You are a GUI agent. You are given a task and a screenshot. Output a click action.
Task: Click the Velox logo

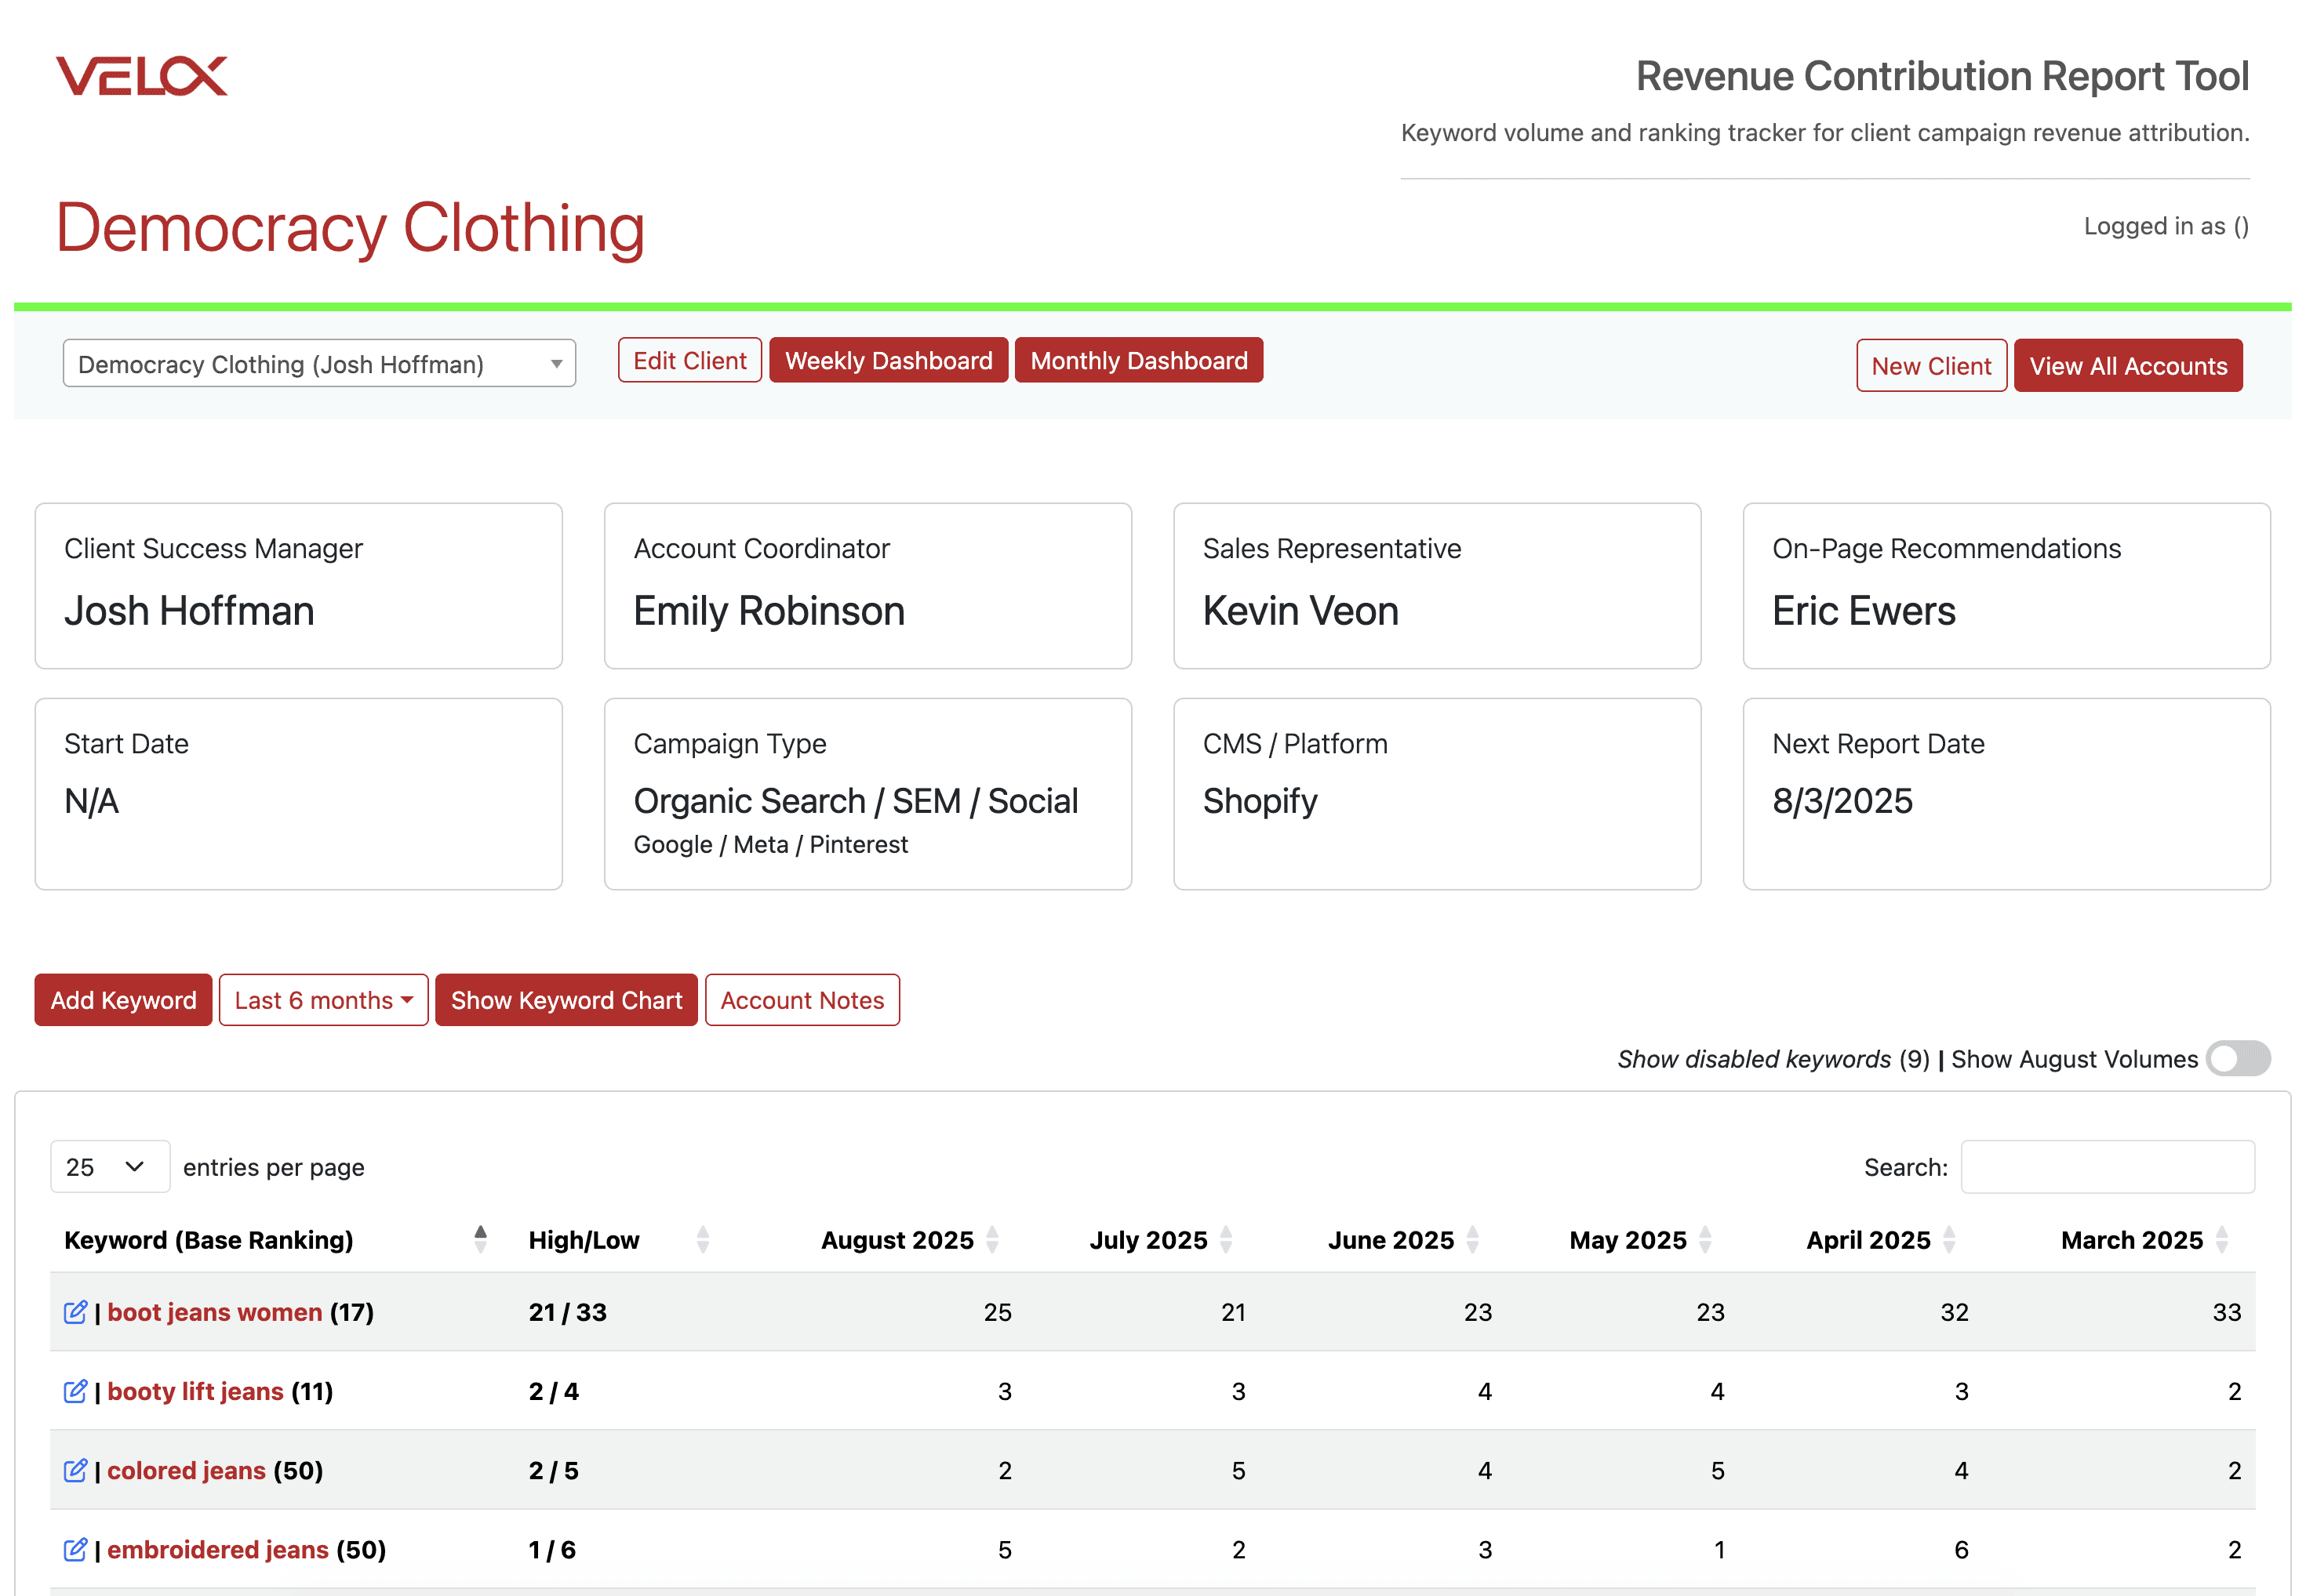tap(141, 77)
